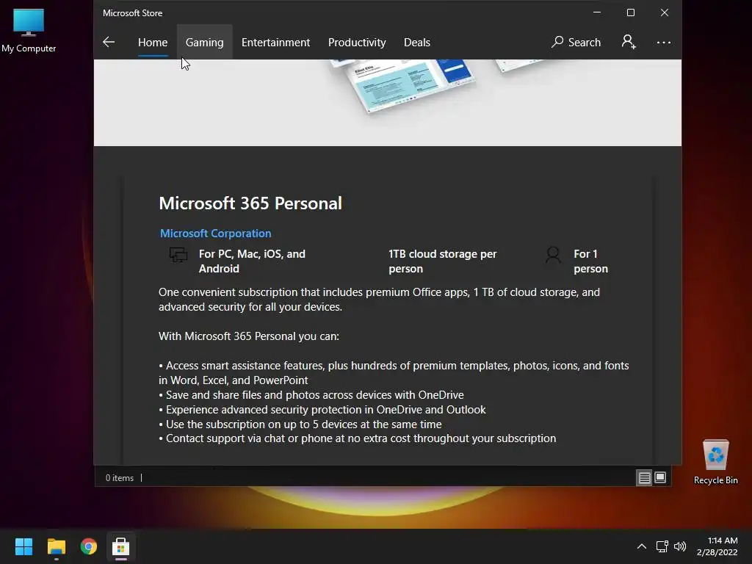The height and width of the screenshot is (564, 752).
Task: Open Search in Microsoft Store
Action: tap(576, 42)
